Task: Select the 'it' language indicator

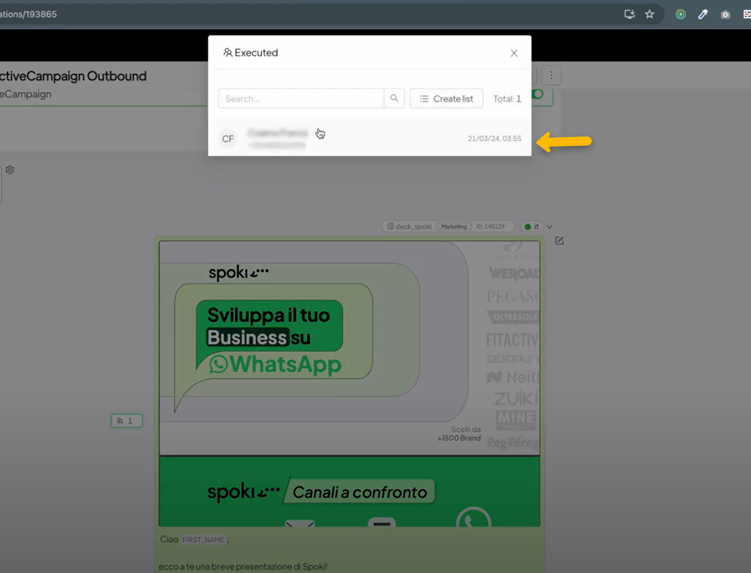Action: 532,226
